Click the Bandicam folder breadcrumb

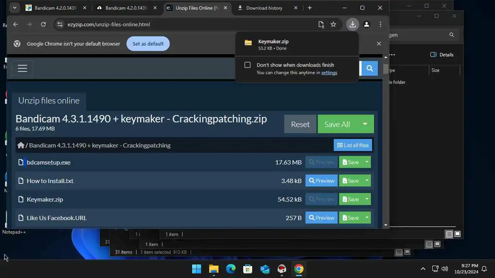[x=100, y=145]
